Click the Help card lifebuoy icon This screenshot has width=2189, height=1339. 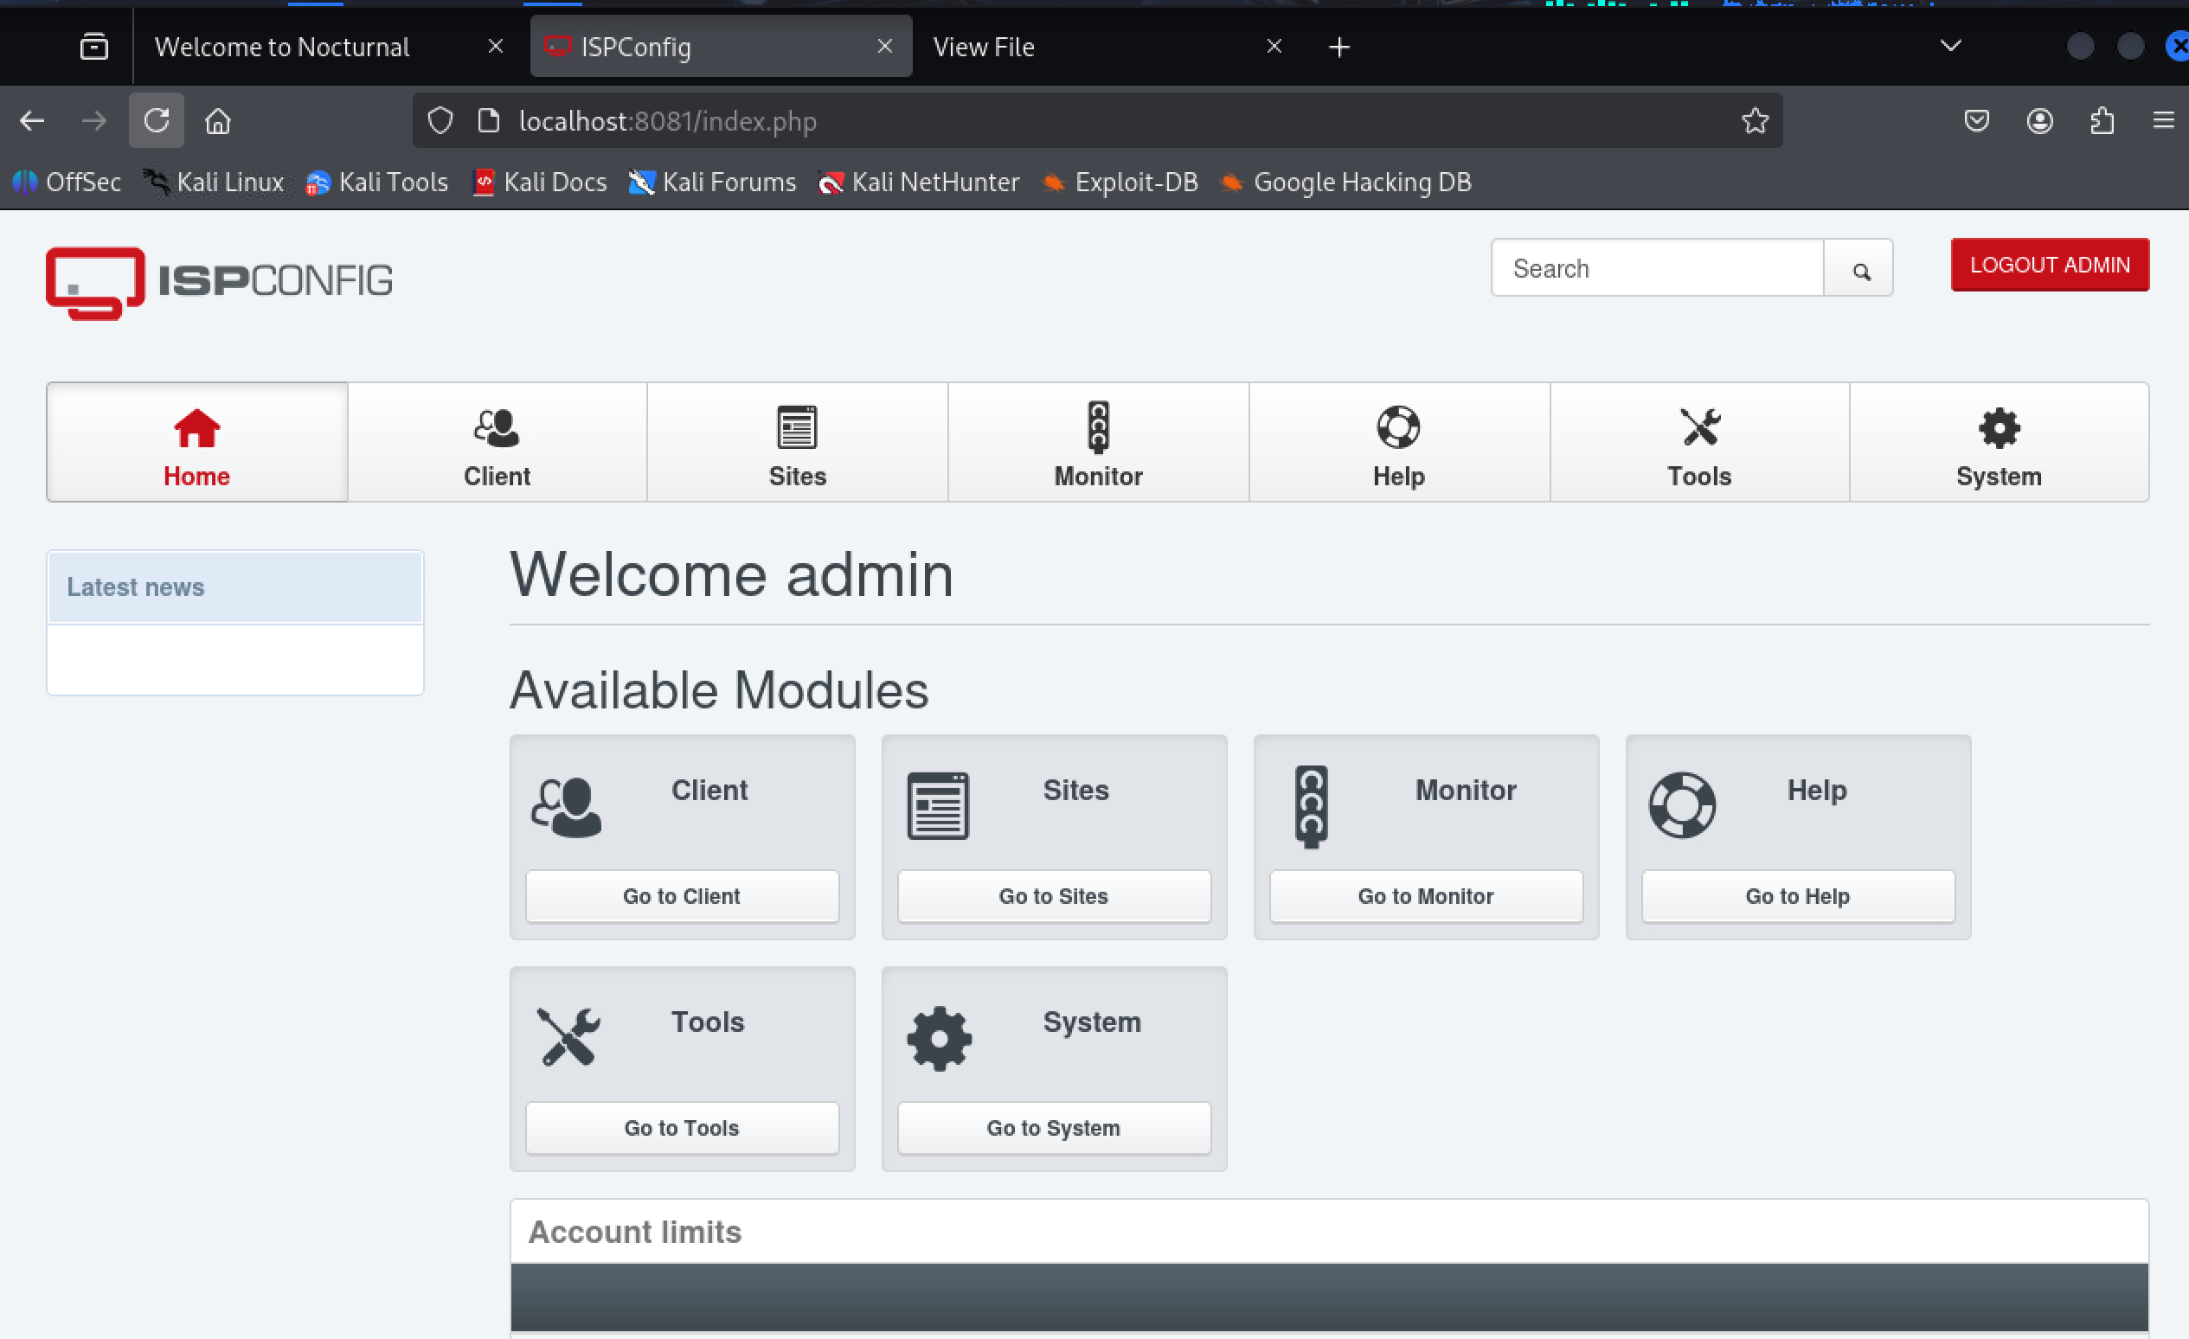[x=1682, y=804]
